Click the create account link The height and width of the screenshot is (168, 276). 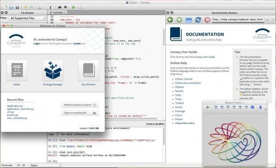tap(77, 43)
